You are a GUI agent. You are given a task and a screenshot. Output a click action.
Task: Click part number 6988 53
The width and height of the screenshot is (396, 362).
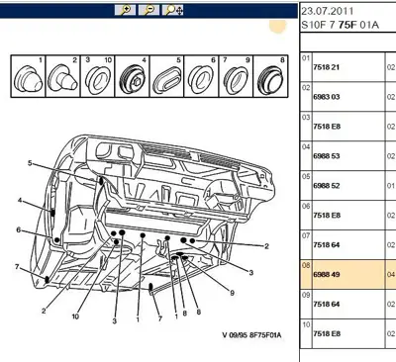click(x=327, y=156)
